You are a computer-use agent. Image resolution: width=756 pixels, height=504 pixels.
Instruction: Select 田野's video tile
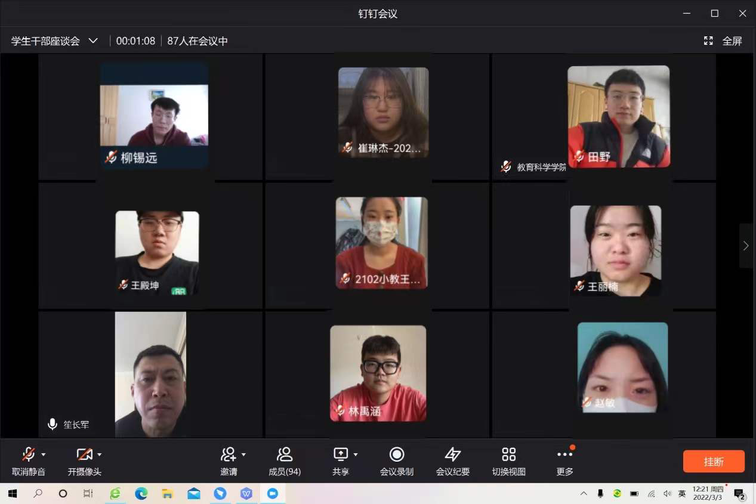pos(619,116)
